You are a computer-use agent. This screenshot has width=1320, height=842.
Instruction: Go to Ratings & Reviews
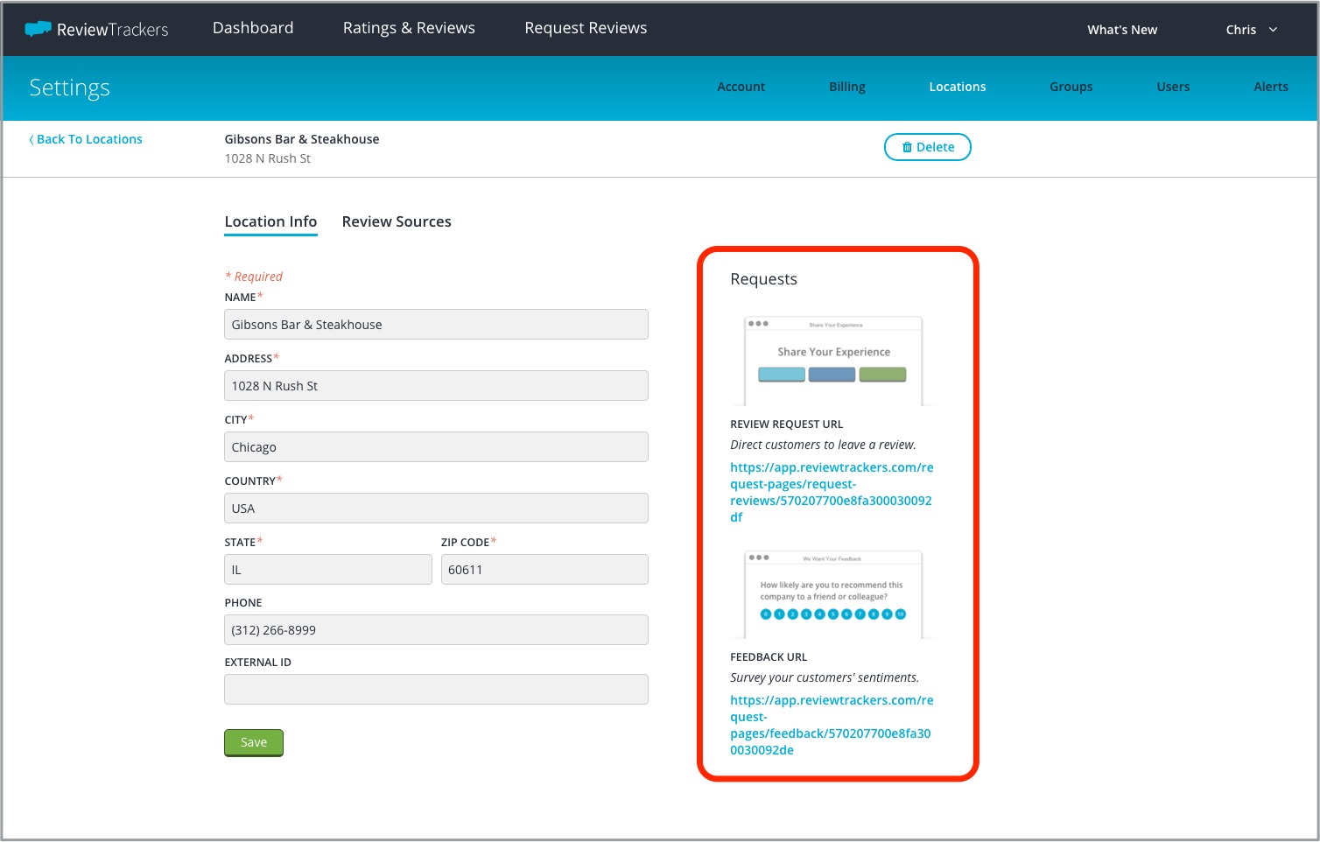pyautogui.click(x=409, y=28)
